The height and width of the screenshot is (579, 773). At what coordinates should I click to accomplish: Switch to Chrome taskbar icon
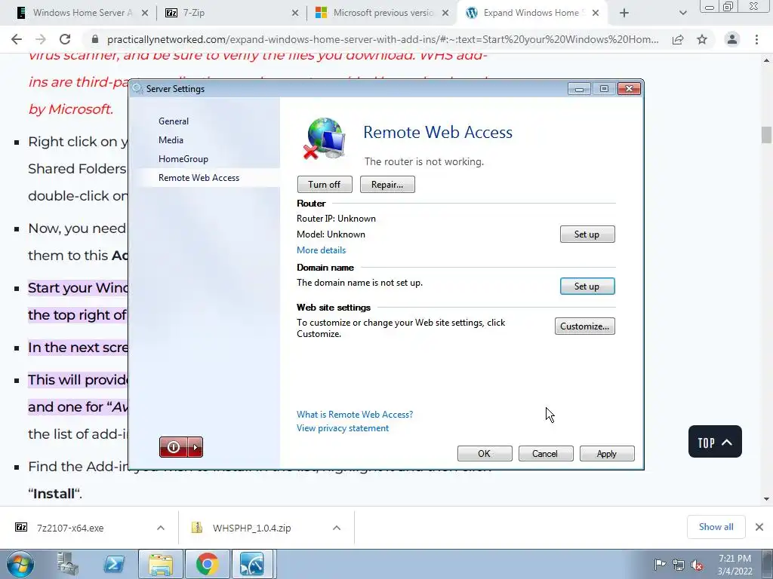click(x=207, y=564)
